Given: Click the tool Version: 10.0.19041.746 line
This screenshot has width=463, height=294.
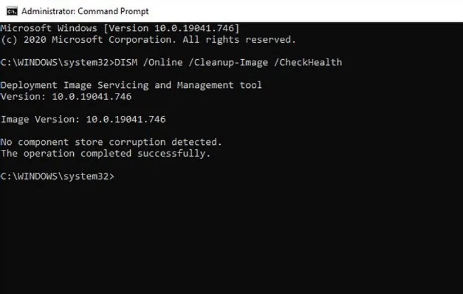Looking at the screenshot, I should [66, 96].
